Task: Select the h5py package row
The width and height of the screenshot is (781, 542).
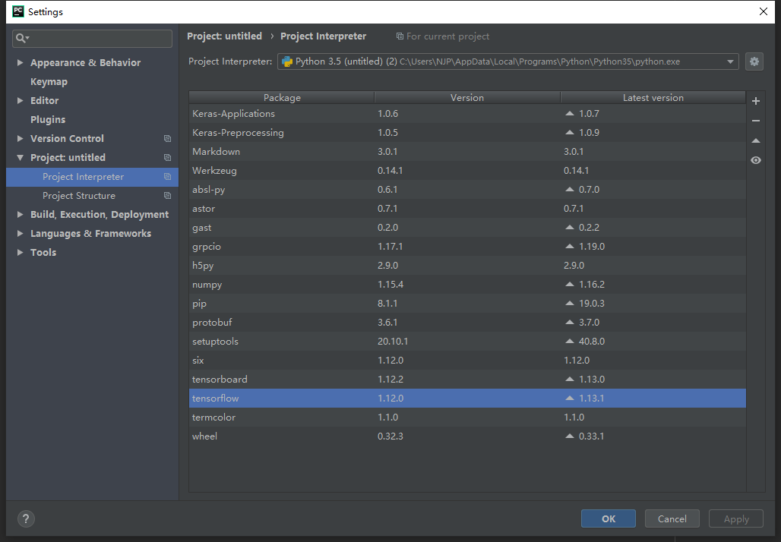Action: (x=467, y=265)
